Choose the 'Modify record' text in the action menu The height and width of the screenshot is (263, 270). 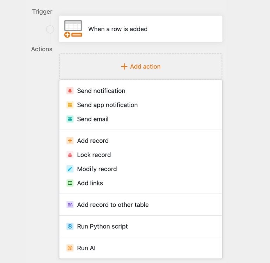coord(97,169)
